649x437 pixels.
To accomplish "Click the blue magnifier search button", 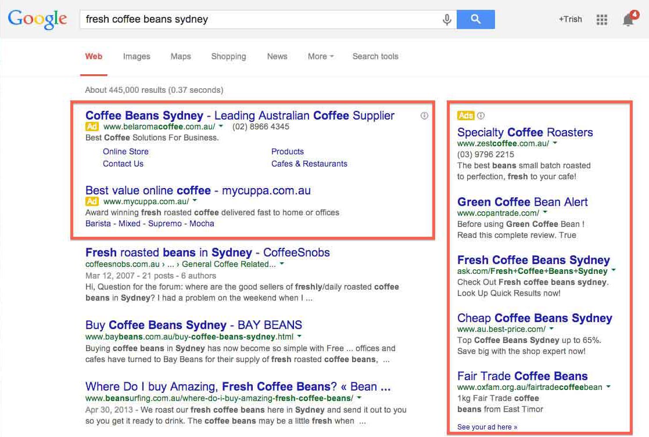I will [476, 19].
